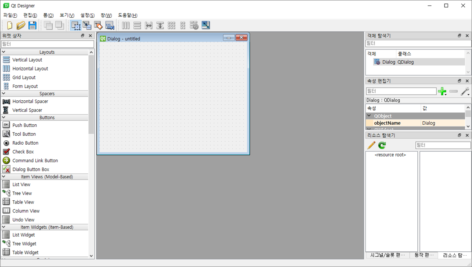The height and width of the screenshot is (267, 472).
Task: Select Horizontal Layout in widget box
Action: [x=30, y=69]
